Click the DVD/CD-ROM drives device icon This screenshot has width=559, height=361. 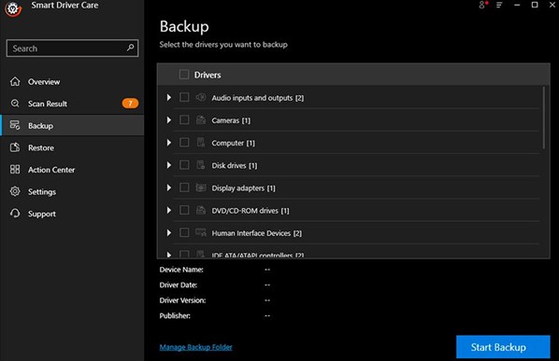(x=201, y=210)
